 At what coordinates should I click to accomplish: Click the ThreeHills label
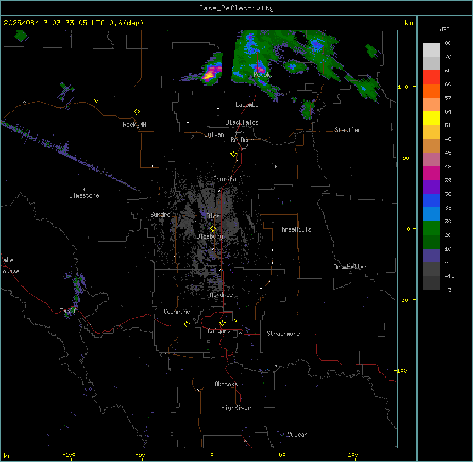tap(295, 229)
